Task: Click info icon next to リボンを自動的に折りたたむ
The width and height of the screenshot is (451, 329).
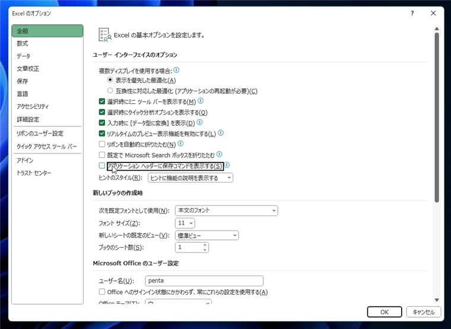Action: pos(180,143)
